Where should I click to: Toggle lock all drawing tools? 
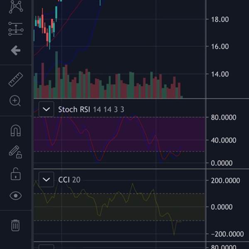click(x=16, y=174)
